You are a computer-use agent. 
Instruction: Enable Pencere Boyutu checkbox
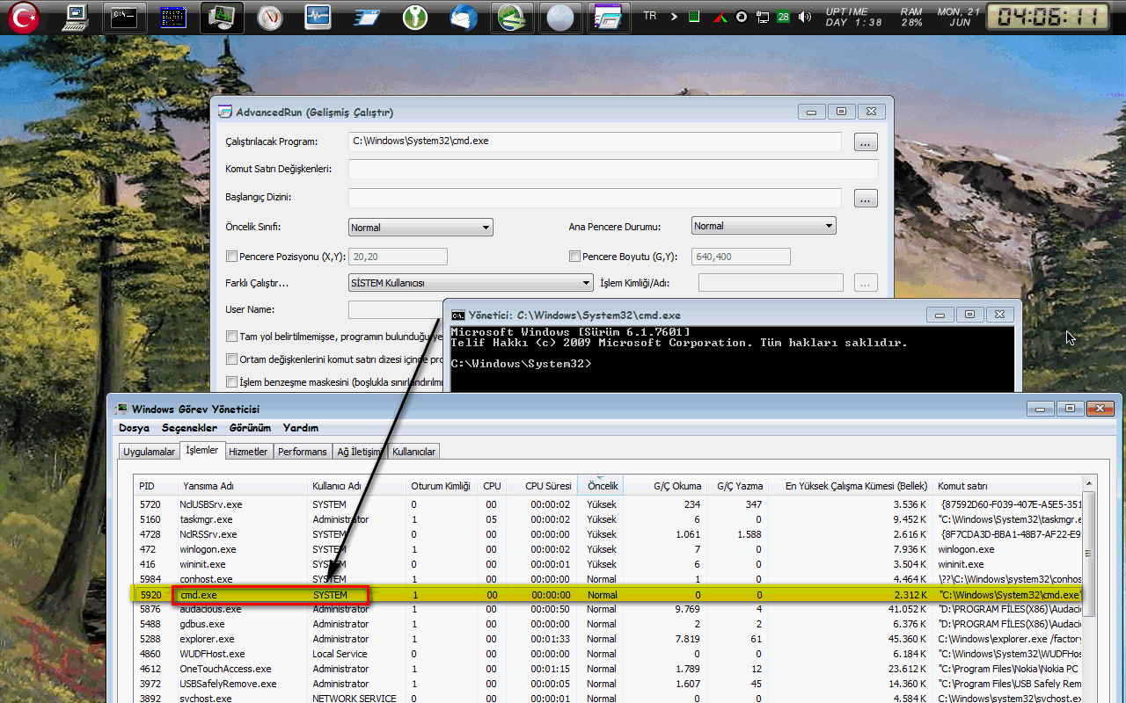point(575,257)
